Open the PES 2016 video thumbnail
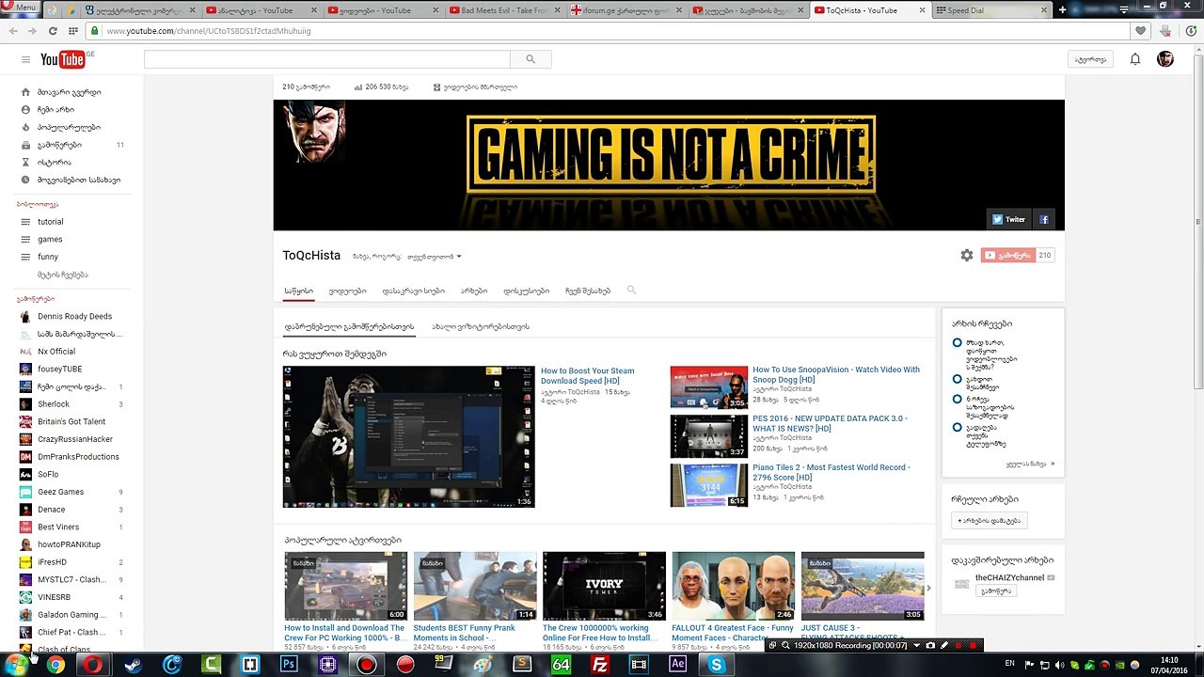 click(x=709, y=436)
